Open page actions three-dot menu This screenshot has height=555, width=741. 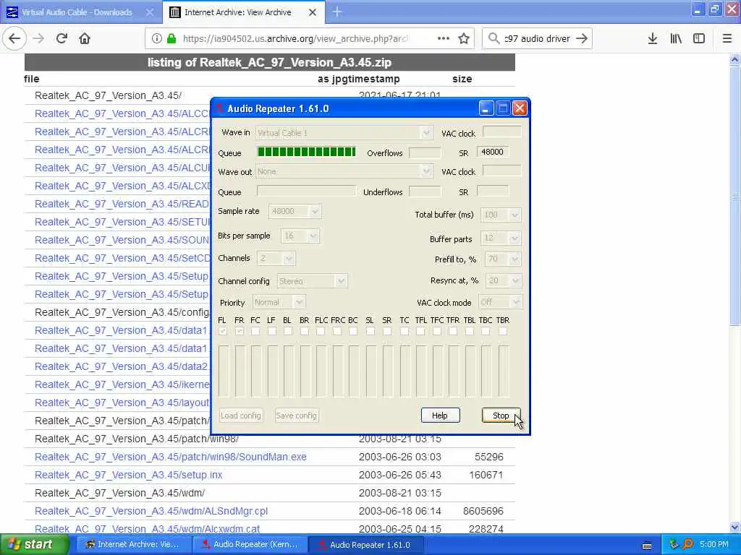coord(444,39)
